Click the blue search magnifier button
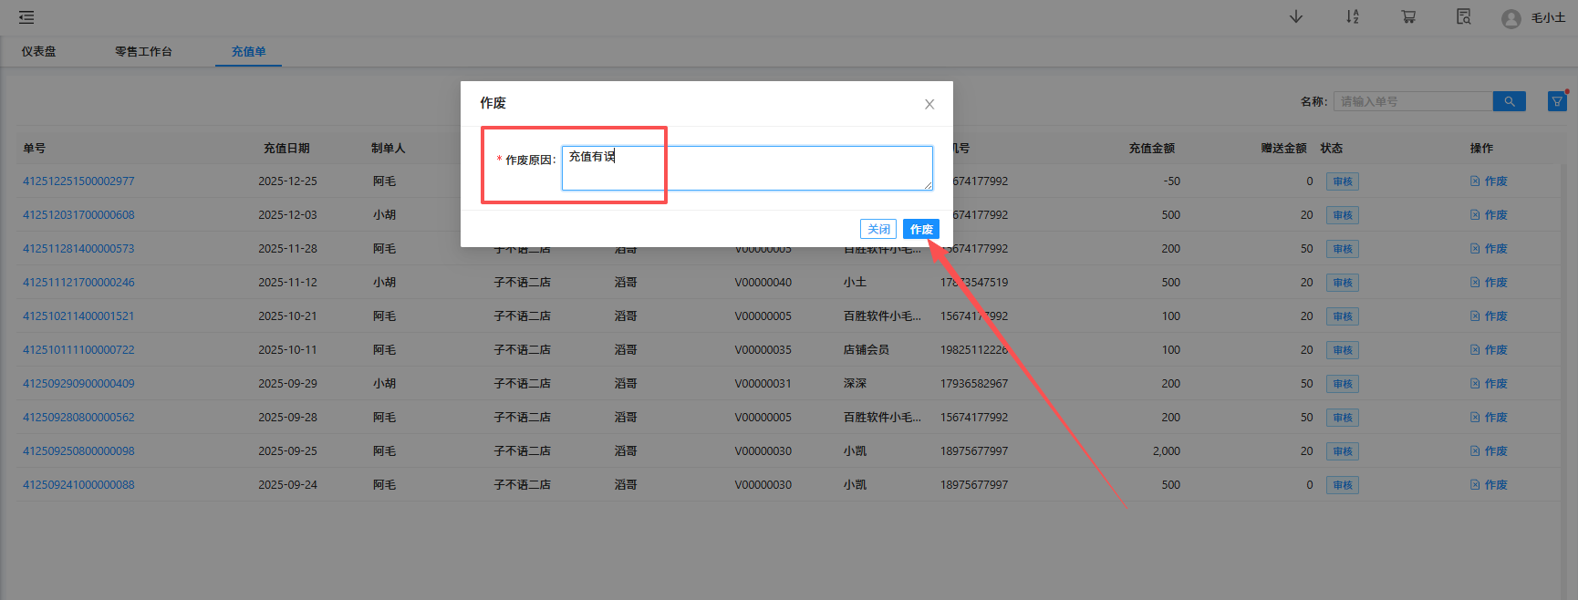The width and height of the screenshot is (1578, 600). (1509, 101)
